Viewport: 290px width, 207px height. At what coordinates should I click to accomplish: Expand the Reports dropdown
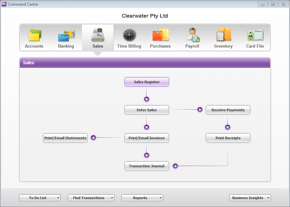(161, 198)
